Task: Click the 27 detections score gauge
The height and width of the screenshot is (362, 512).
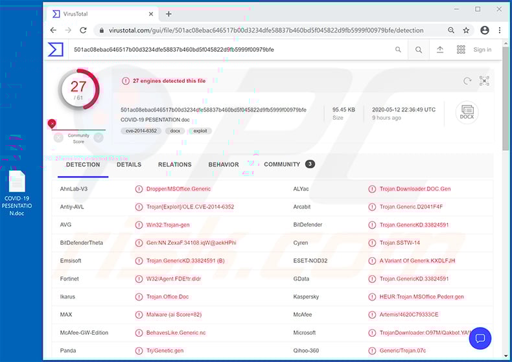Action: (78, 89)
